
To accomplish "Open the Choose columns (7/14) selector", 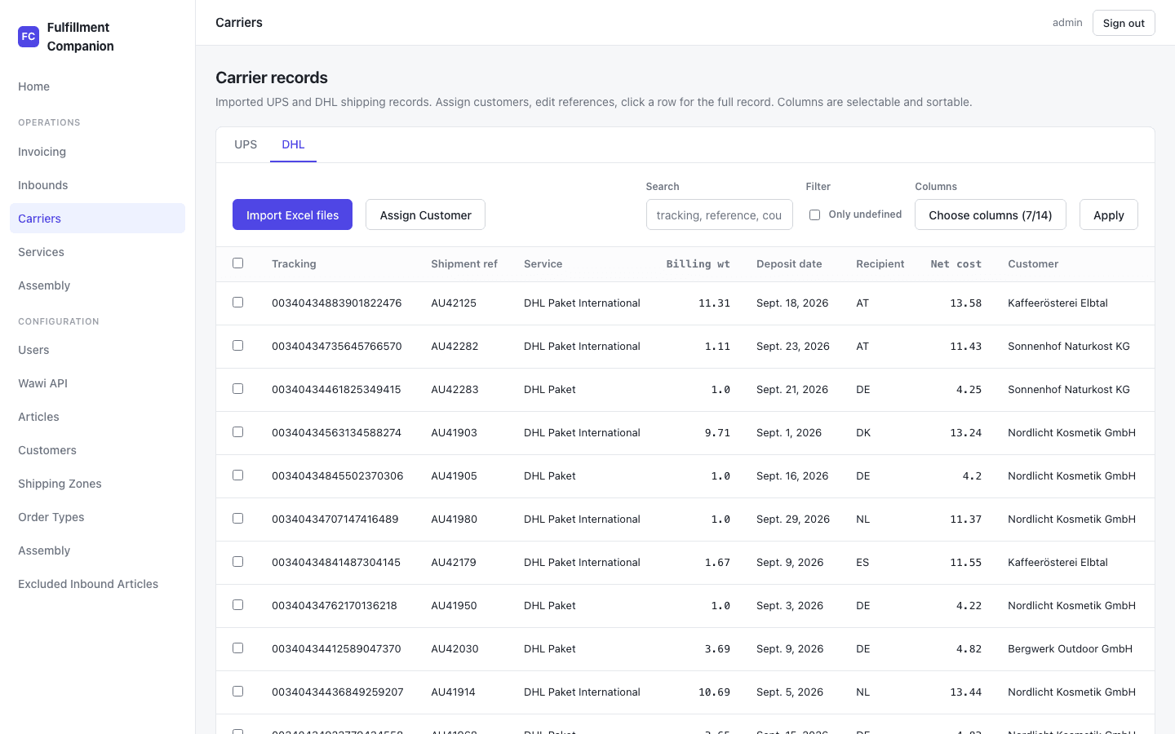I will (x=990, y=214).
